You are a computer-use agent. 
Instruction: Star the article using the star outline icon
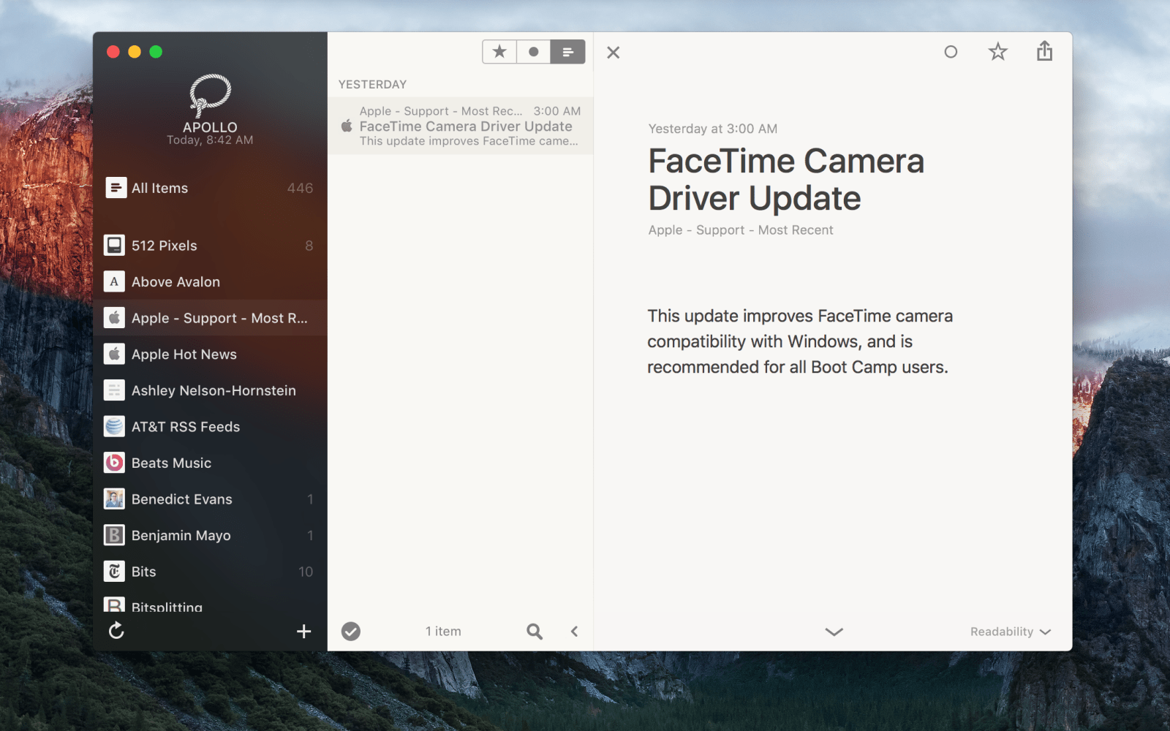pyautogui.click(x=997, y=52)
